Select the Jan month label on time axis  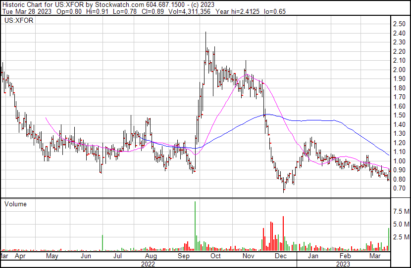point(313,256)
